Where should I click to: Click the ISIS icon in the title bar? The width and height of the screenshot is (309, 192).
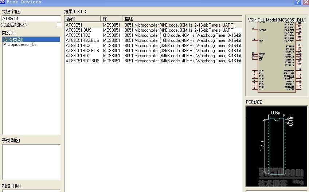(x=3, y=2)
